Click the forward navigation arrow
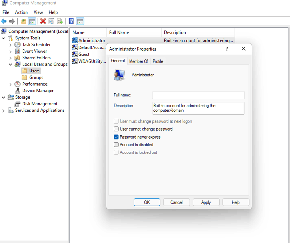The height and width of the screenshot is (243, 290). coord(12,21)
